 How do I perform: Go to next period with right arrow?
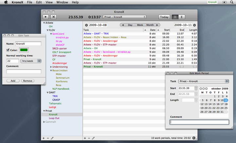[x=158, y=25]
